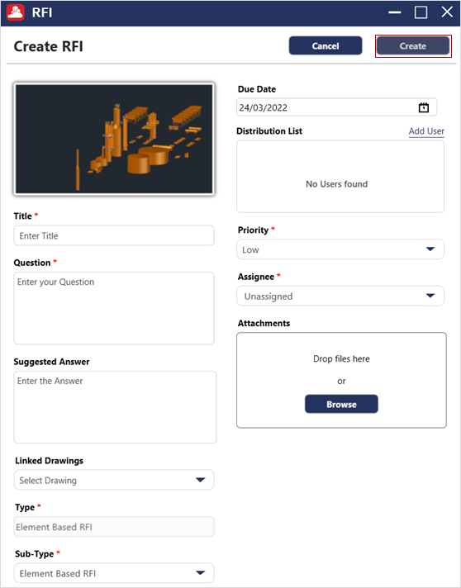The height and width of the screenshot is (588, 461).
Task: Focus the Enter Title field
Action: pos(114,236)
